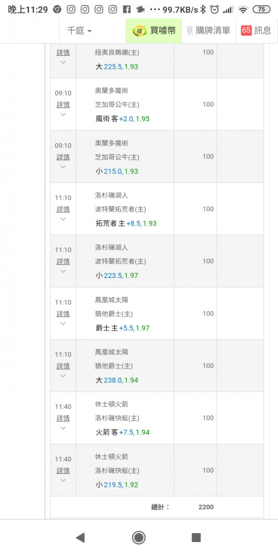The image size is (278, 556).
Task: Expand chevron under 11:10 大 238.0 row
Action: point(63,376)
